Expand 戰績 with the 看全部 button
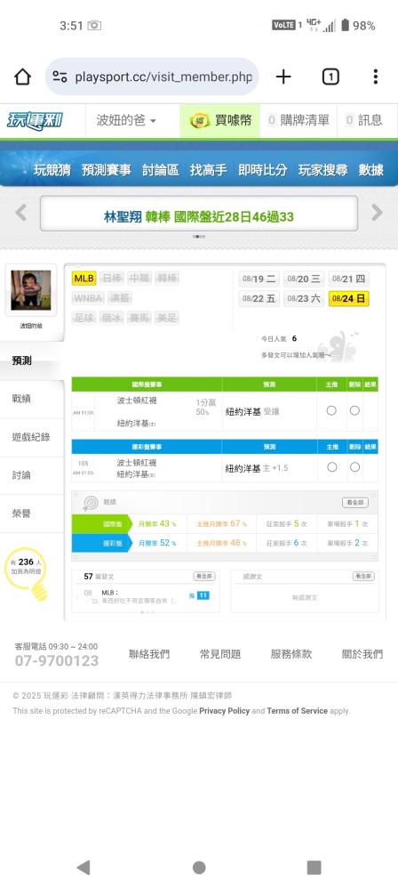Viewport: 398px width, 890px height. tap(354, 503)
